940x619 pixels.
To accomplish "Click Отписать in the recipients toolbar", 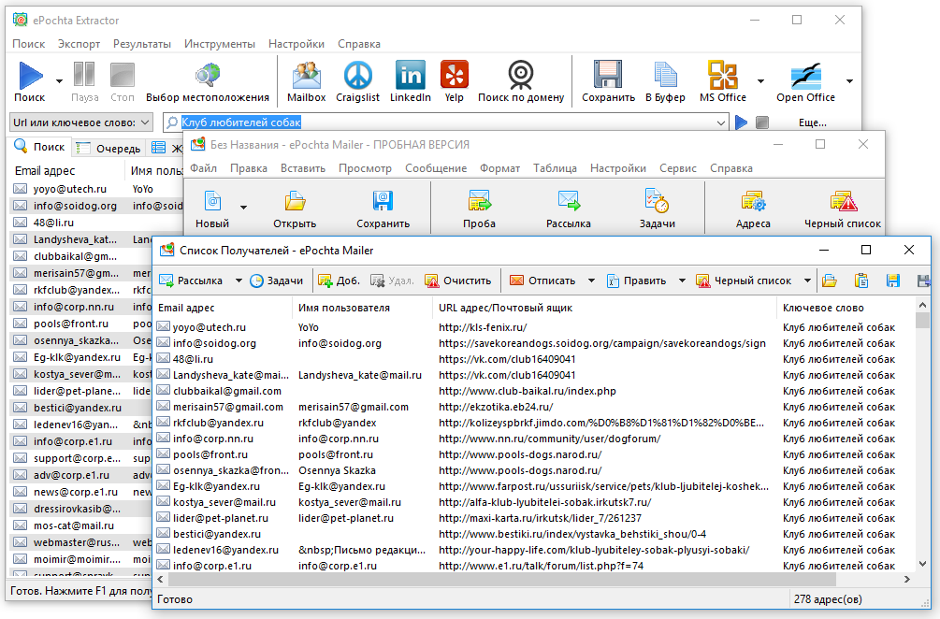I will click(542, 281).
